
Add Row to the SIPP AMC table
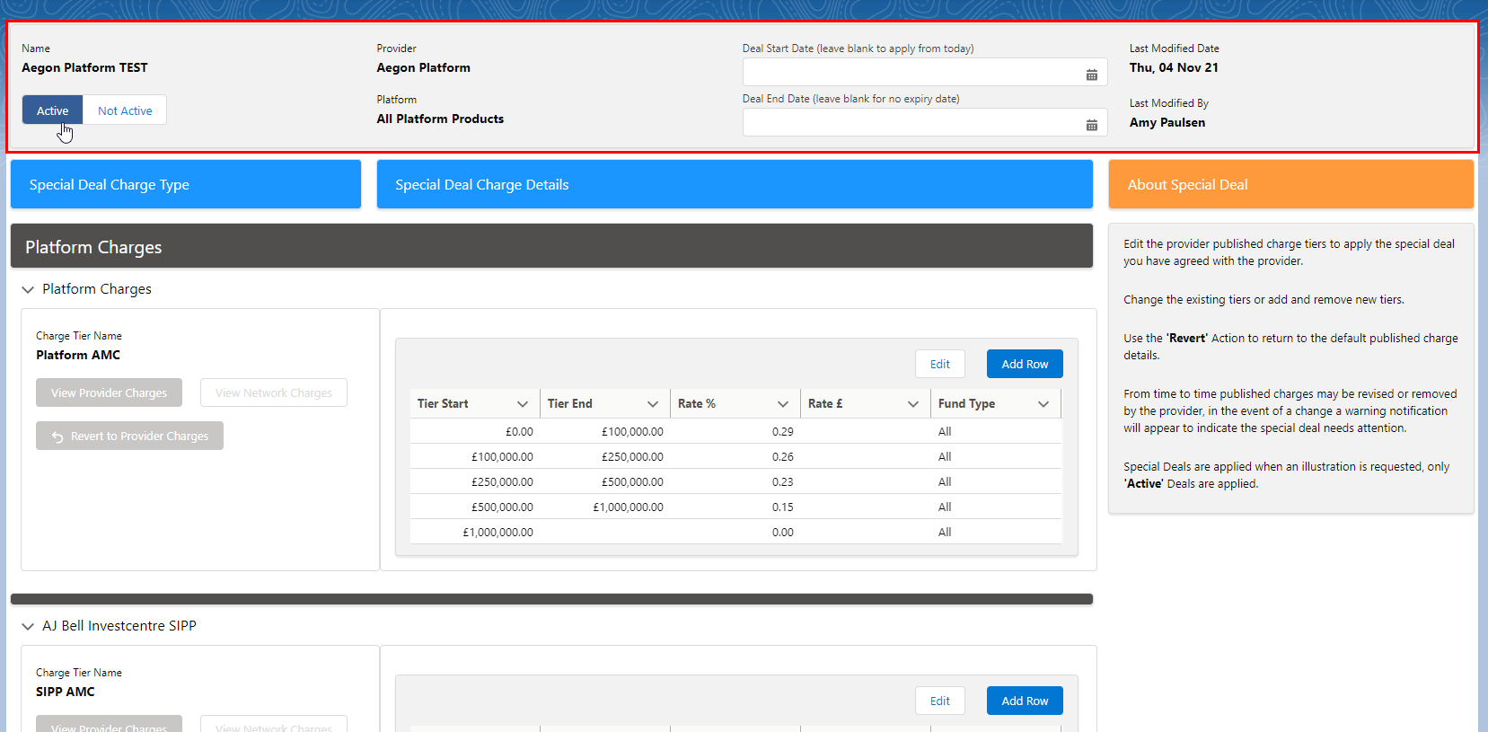1025,701
